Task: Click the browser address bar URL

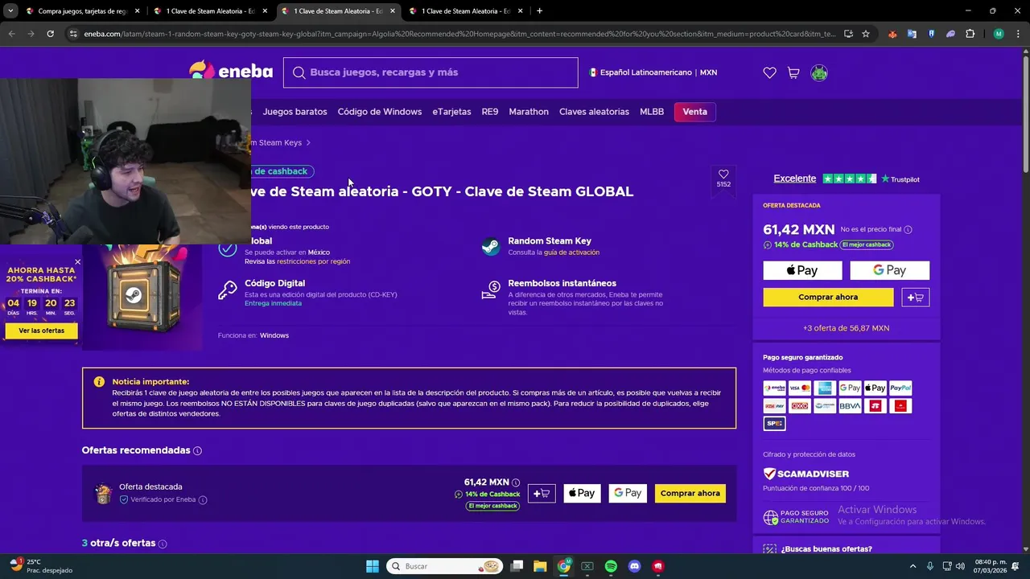Action: (x=460, y=34)
